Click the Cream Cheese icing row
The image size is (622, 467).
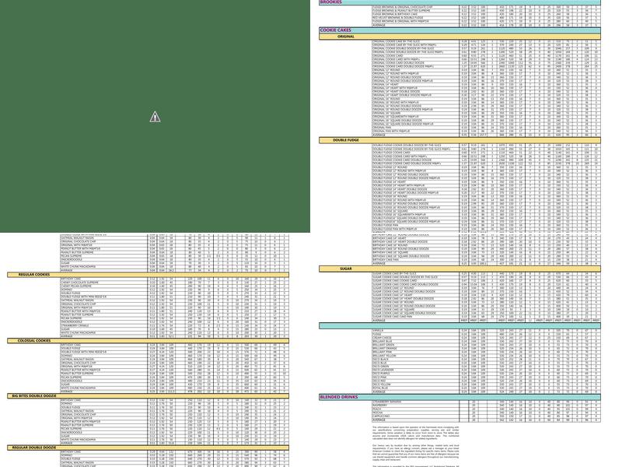[x=383, y=337]
